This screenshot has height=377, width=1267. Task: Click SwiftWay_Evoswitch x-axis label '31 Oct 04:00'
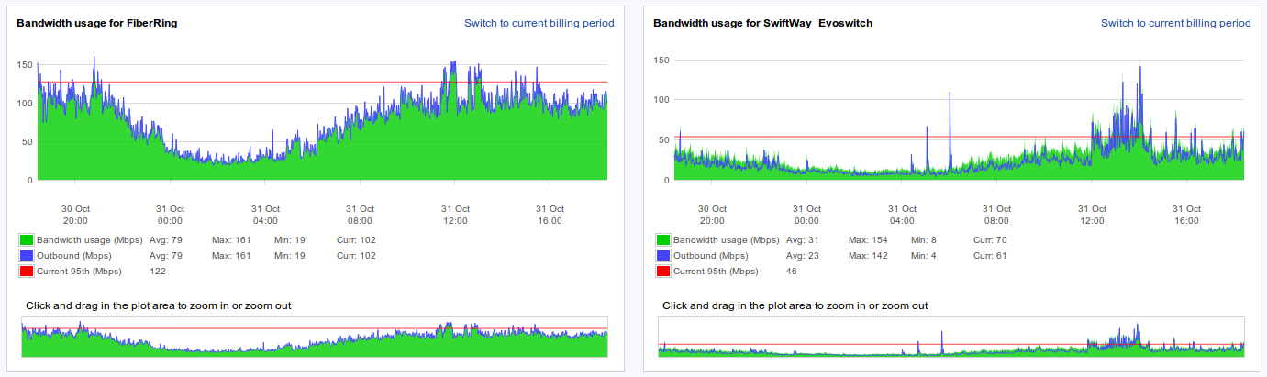click(902, 215)
